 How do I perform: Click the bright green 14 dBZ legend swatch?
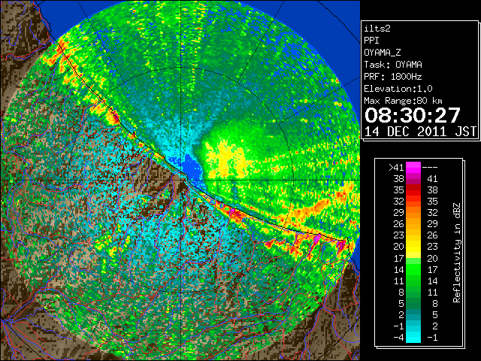tap(413, 269)
